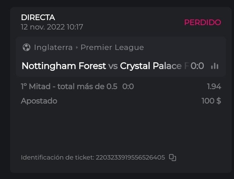Click the soccer ball sport icon

tap(27, 48)
